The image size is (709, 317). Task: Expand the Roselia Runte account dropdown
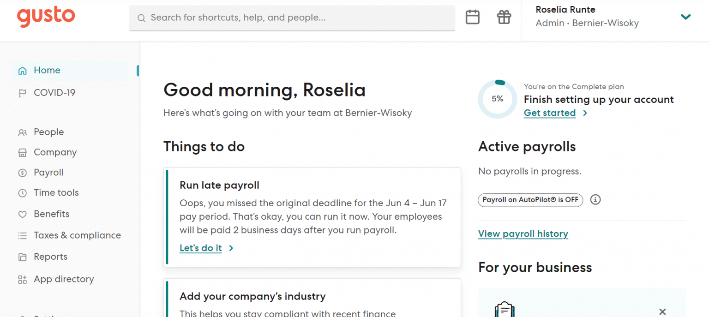685,18
